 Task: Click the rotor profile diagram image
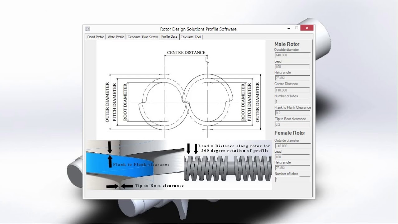181,90
